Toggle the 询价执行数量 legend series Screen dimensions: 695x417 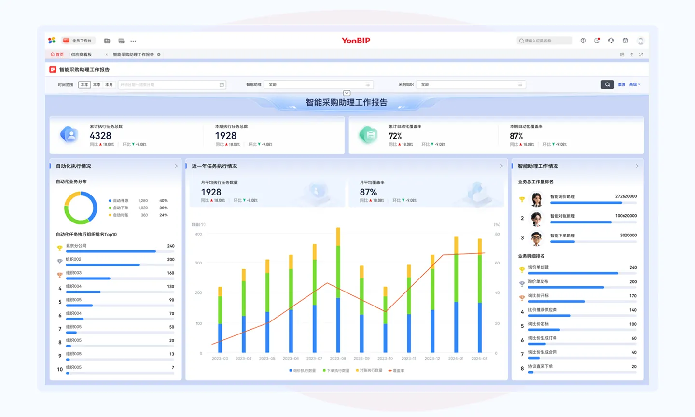(x=303, y=371)
